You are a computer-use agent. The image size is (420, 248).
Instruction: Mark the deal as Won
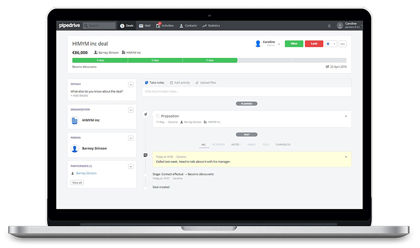coord(294,44)
